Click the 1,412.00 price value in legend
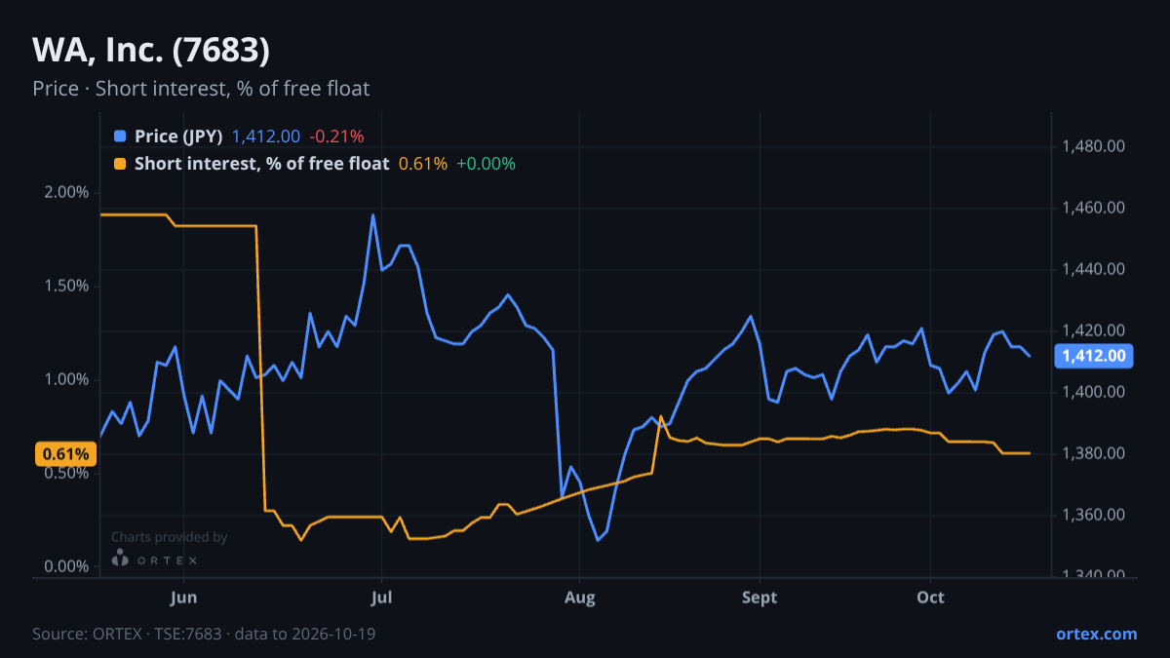This screenshot has height=658, width=1170. [x=266, y=136]
